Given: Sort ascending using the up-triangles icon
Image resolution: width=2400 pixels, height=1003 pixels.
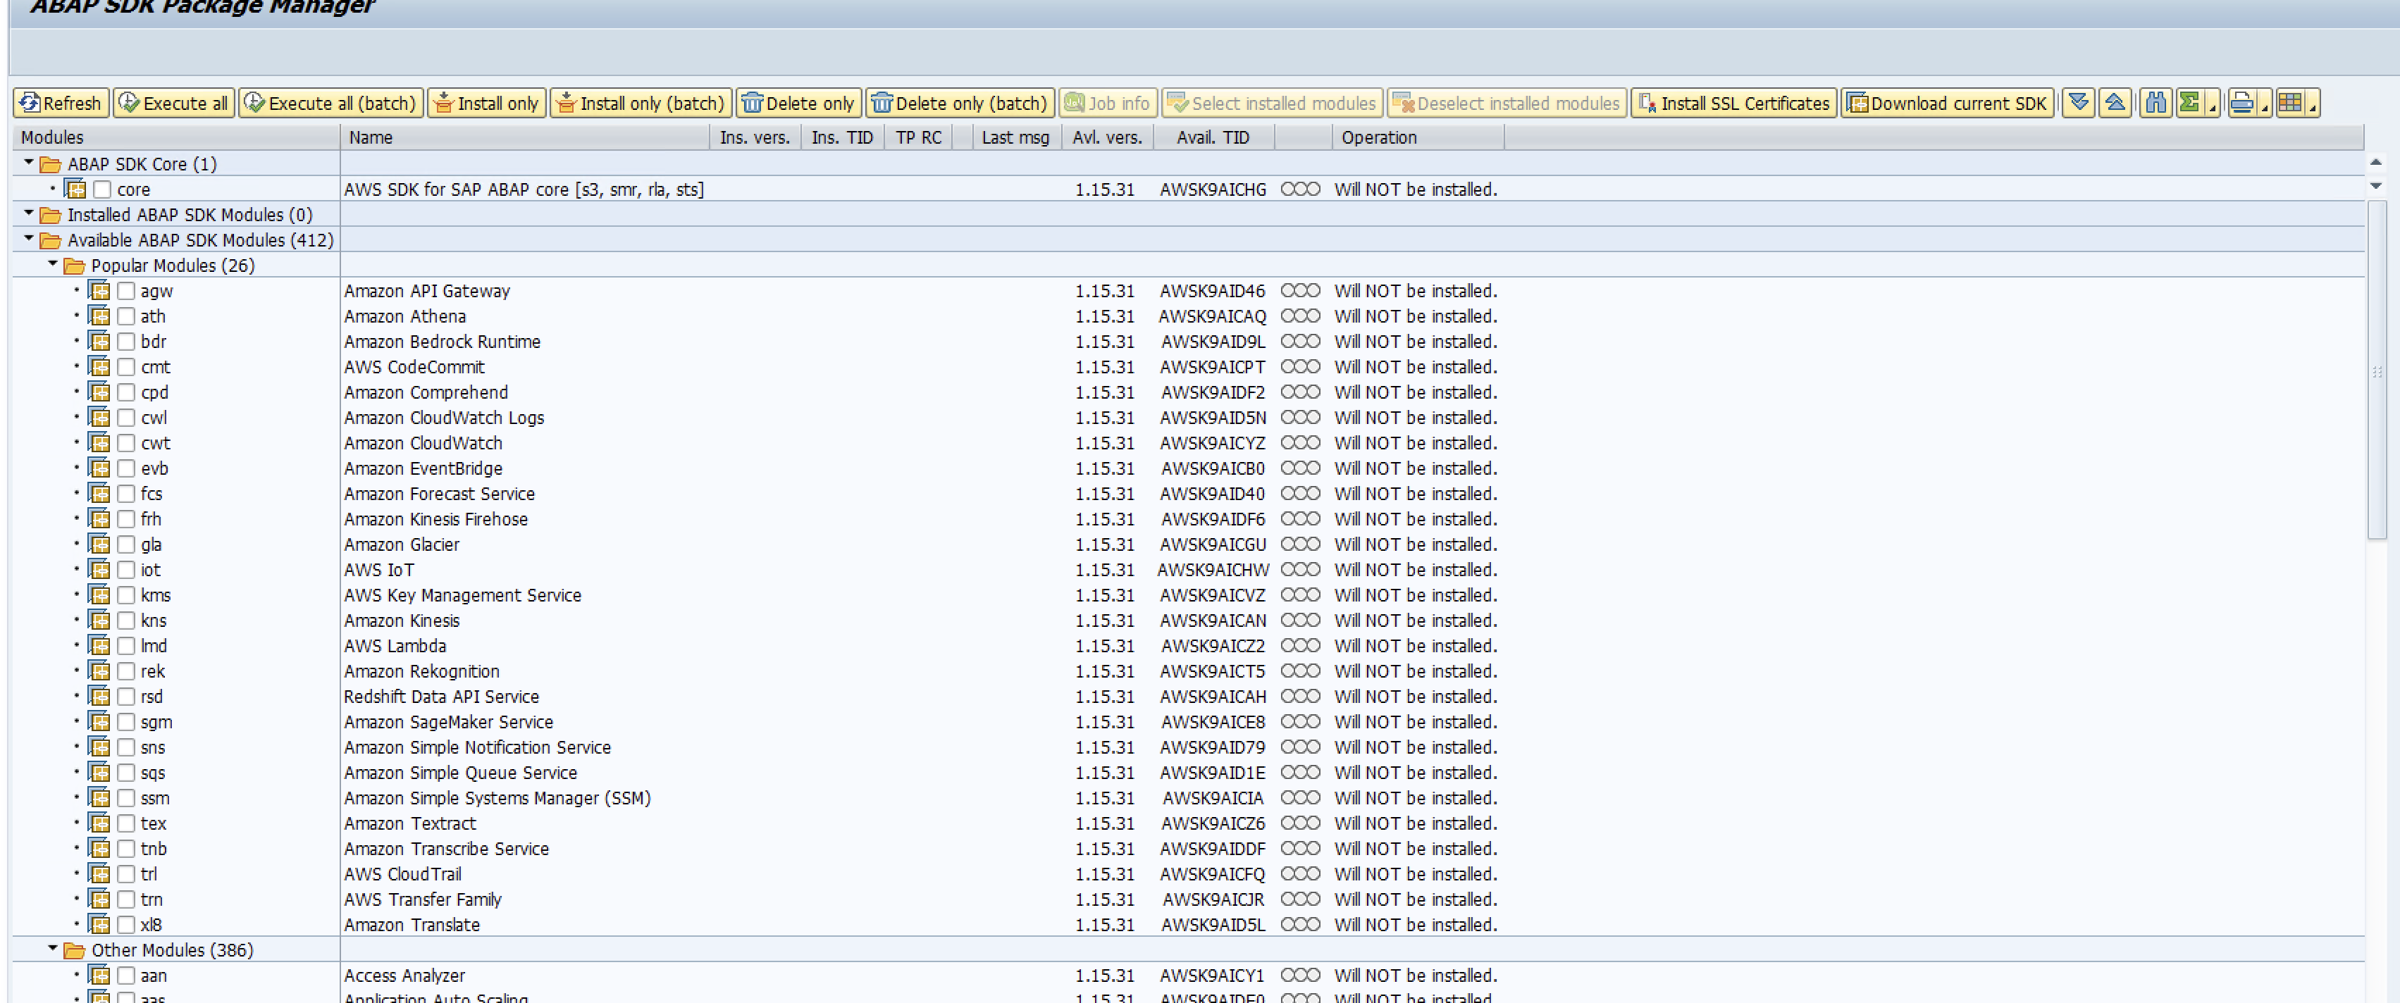Looking at the screenshot, I should [2113, 102].
